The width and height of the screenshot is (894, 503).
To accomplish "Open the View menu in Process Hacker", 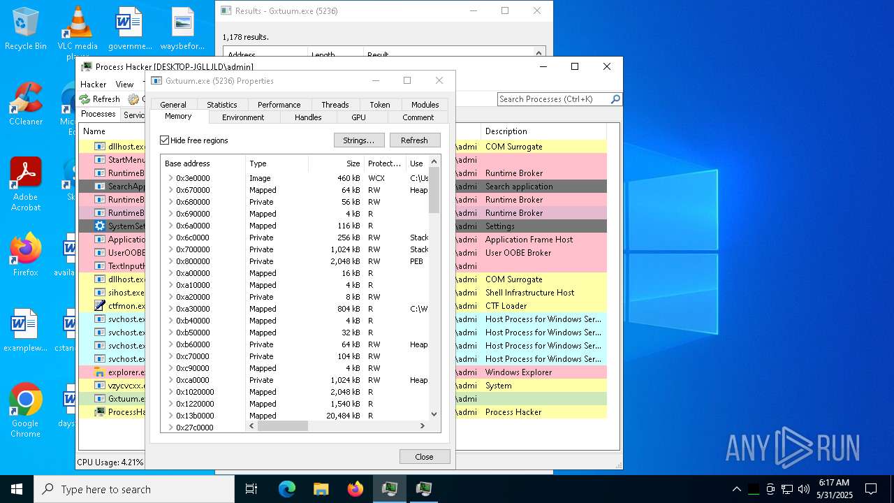I will click(x=124, y=84).
